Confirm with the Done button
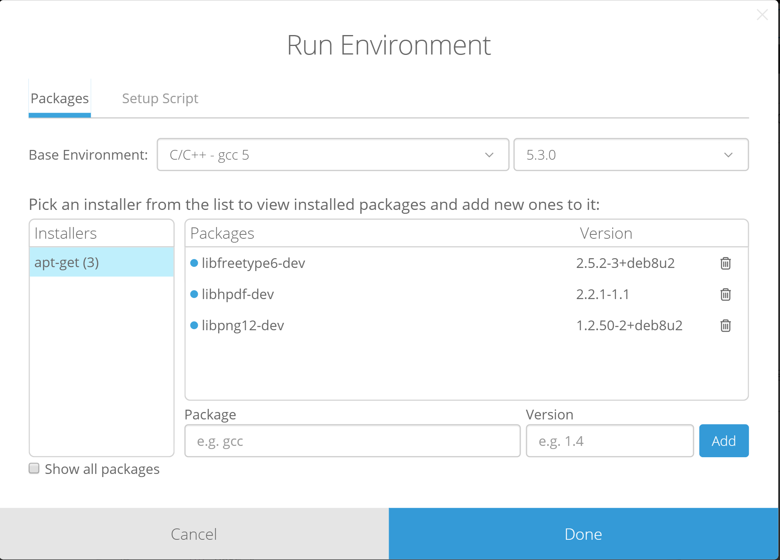 (x=583, y=534)
